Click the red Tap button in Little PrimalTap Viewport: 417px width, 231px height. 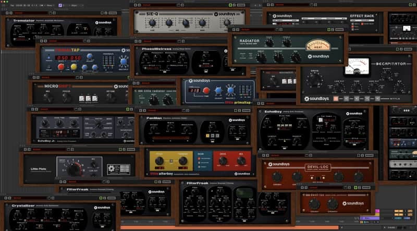coord(206,91)
